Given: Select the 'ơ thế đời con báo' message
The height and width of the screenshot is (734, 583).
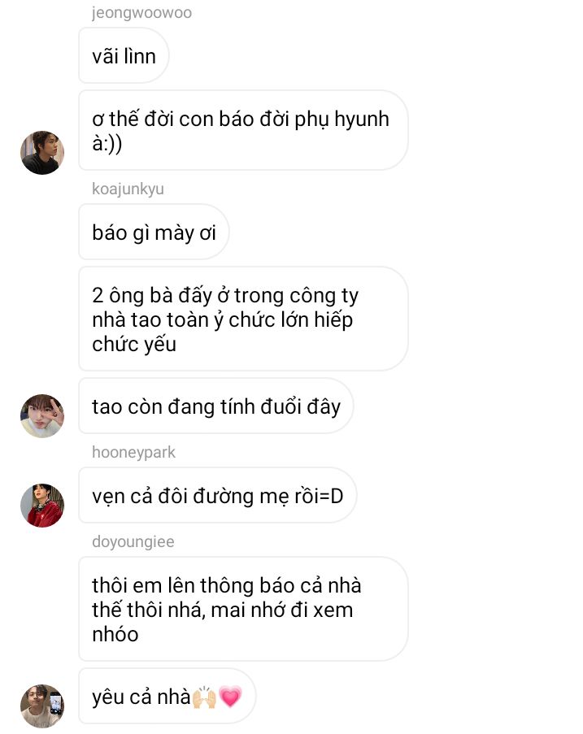Looking at the screenshot, I should 243,130.
